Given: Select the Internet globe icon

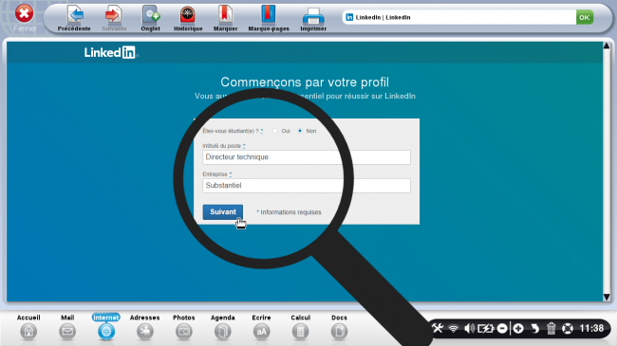Looking at the screenshot, I should point(106,332).
